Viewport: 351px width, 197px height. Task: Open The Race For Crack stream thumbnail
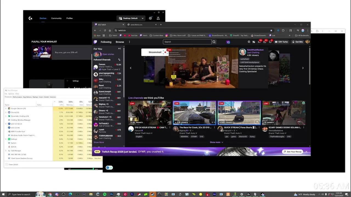pyautogui.click(x=194, y=113)
